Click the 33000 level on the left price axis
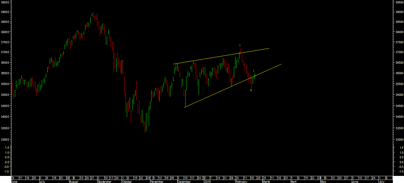Screen dimensions: 404x183 5,140
